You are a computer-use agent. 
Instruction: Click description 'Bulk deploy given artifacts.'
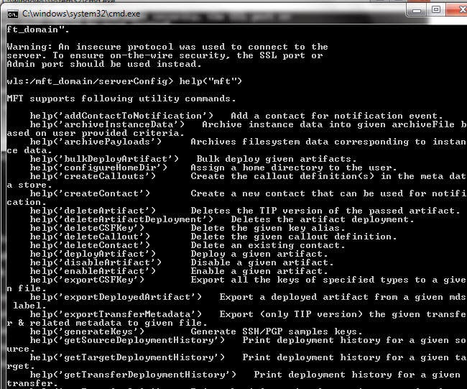click(x=277, y=159)
